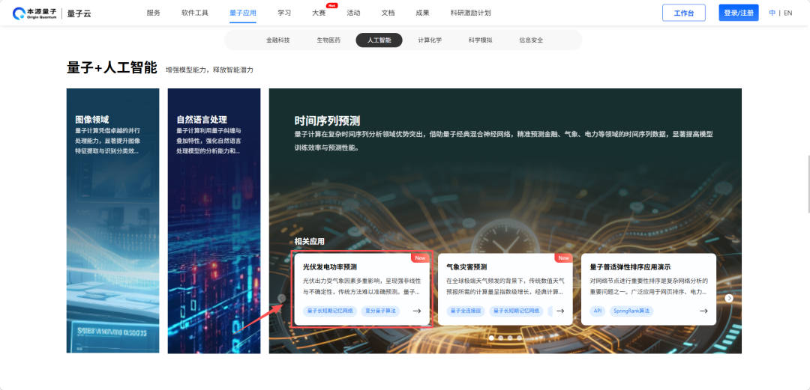Open the 科研激励计划 navigation item
Image resolution: width=810 pixels, height=390 pixels.
click(x=470, y=13)
